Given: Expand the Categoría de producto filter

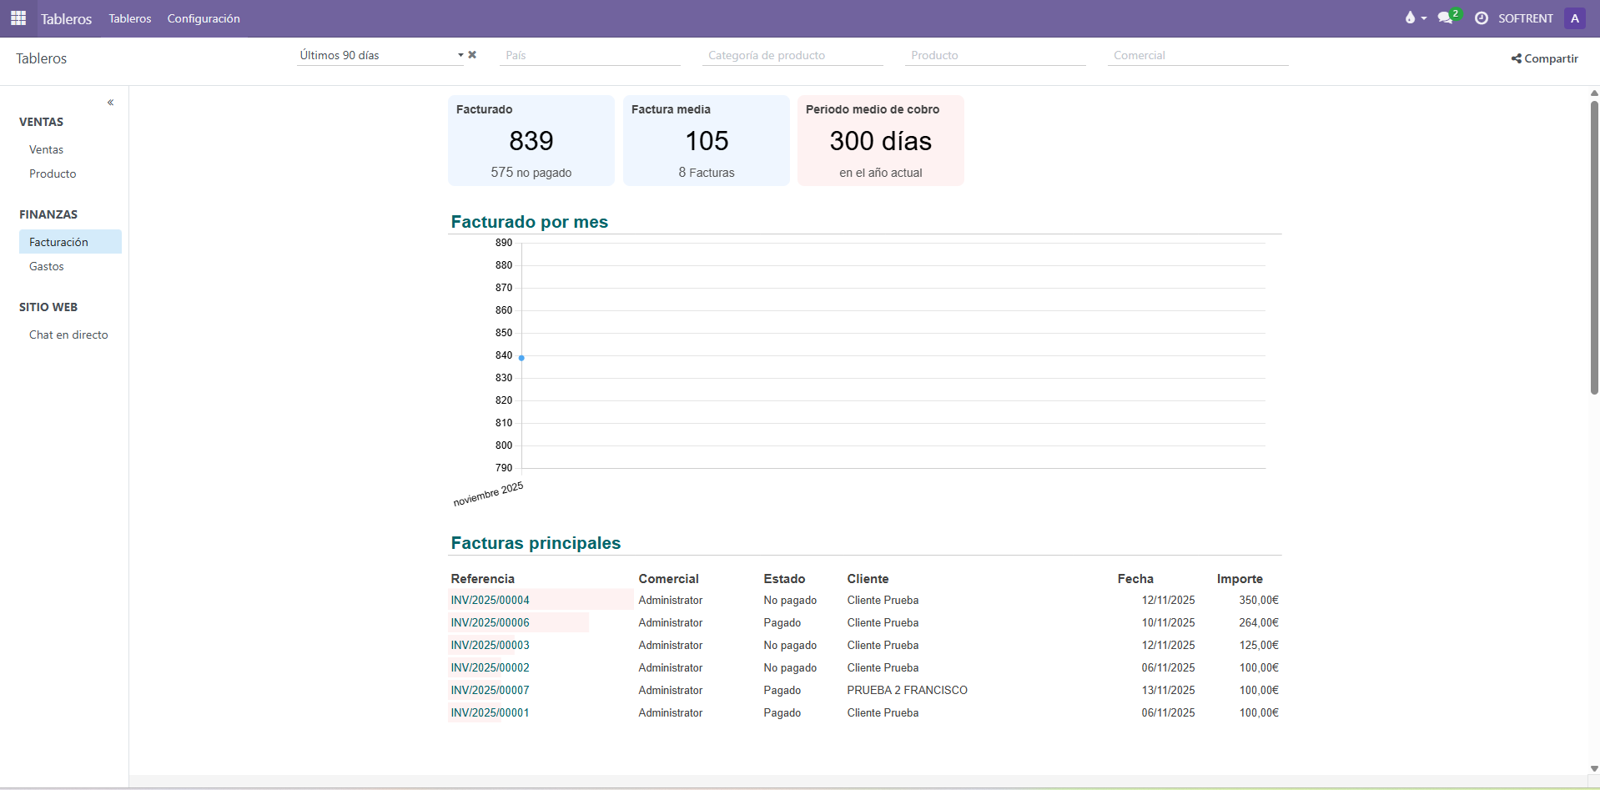Looking at the screenshot, I should coord(793,55).
